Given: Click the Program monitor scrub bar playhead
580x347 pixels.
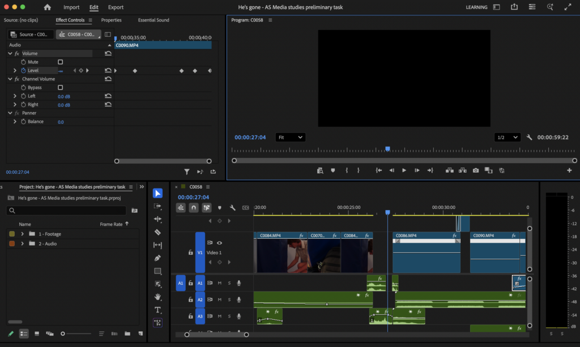Looking at the screenshot, I should point(387,149).
